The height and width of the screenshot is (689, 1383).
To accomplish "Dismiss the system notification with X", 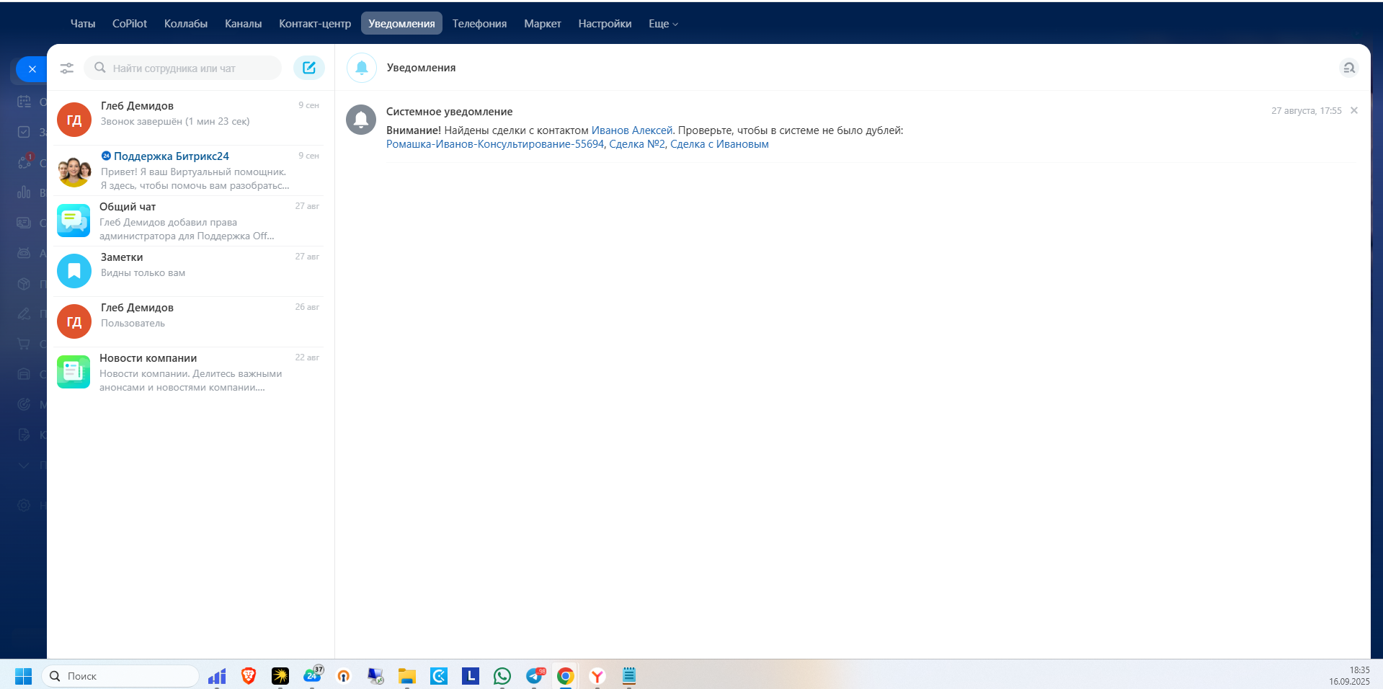I will [1353, 111].
